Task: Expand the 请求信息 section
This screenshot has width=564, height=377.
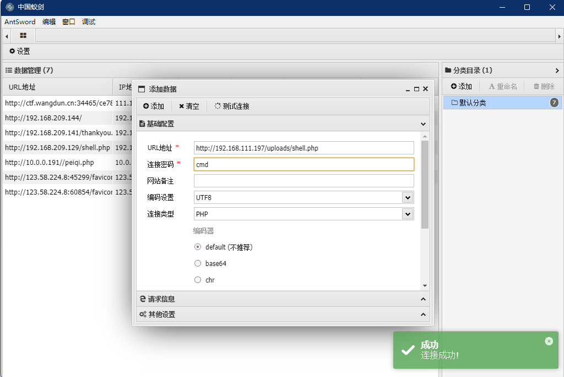Action: tap(282, 299)
